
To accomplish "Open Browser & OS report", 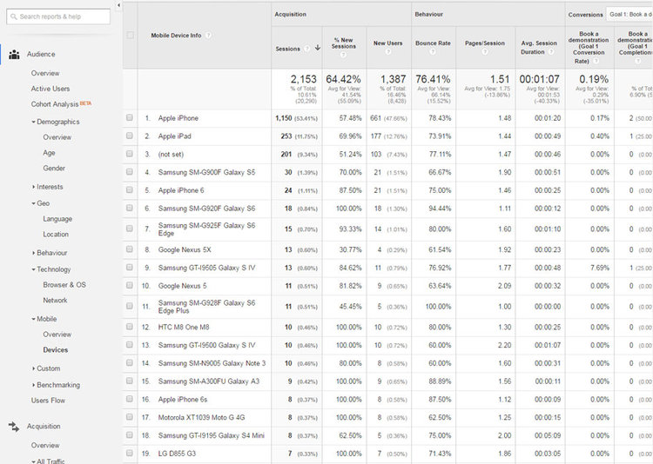I will click(64, 285).
